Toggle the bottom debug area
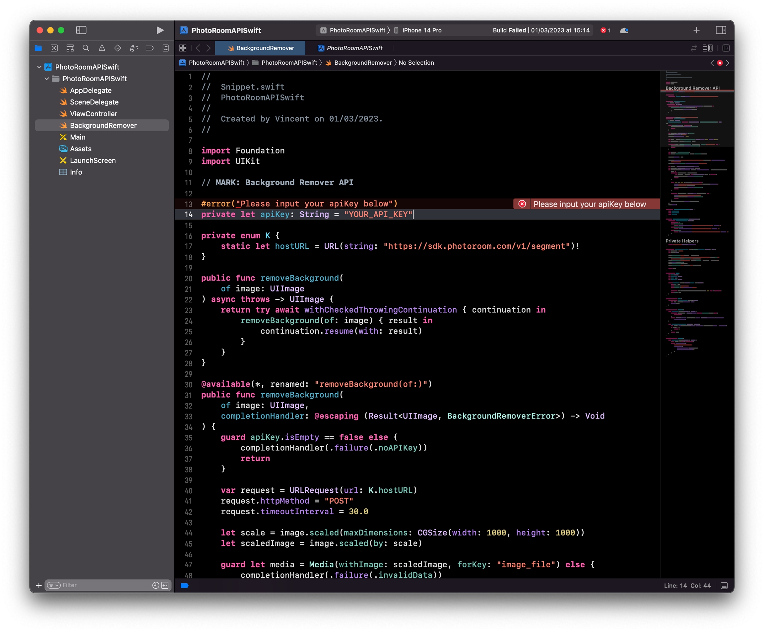764x632 pixels. coord(724,586)
